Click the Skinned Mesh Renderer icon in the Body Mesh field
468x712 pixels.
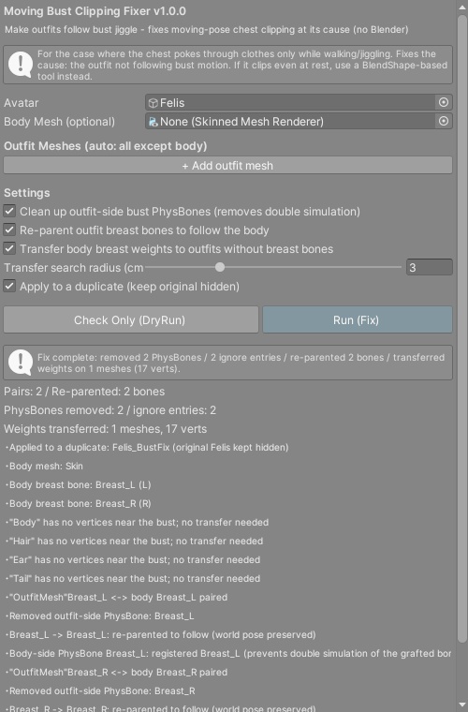pyautogui.click(x=154, y=122)
